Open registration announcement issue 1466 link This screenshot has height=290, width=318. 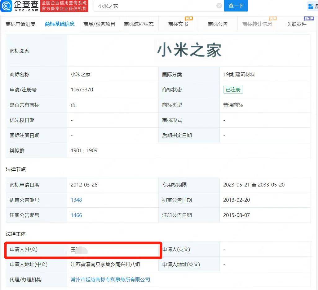pyautogui.click(x=76, y=215)
